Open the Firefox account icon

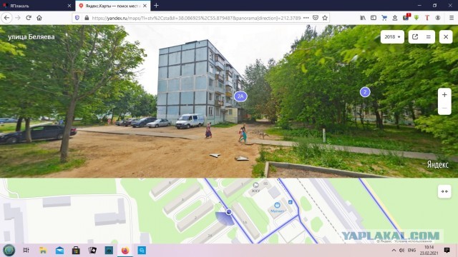point(437,18)
